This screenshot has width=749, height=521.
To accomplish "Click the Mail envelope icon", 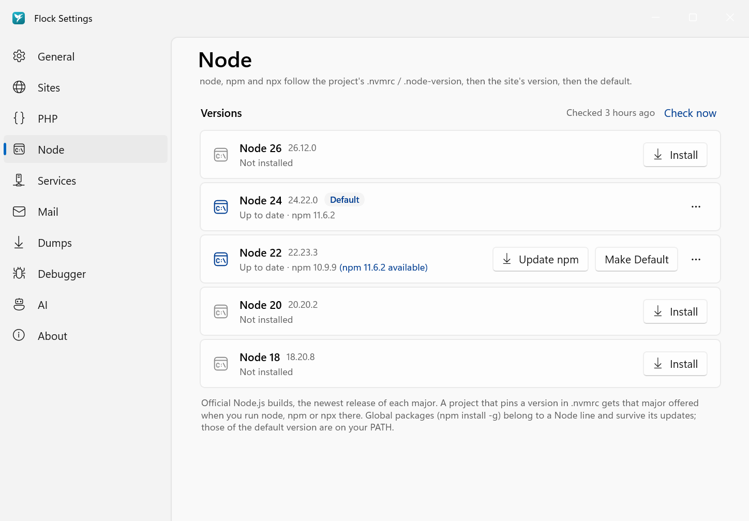I will (x=19, y=212).
